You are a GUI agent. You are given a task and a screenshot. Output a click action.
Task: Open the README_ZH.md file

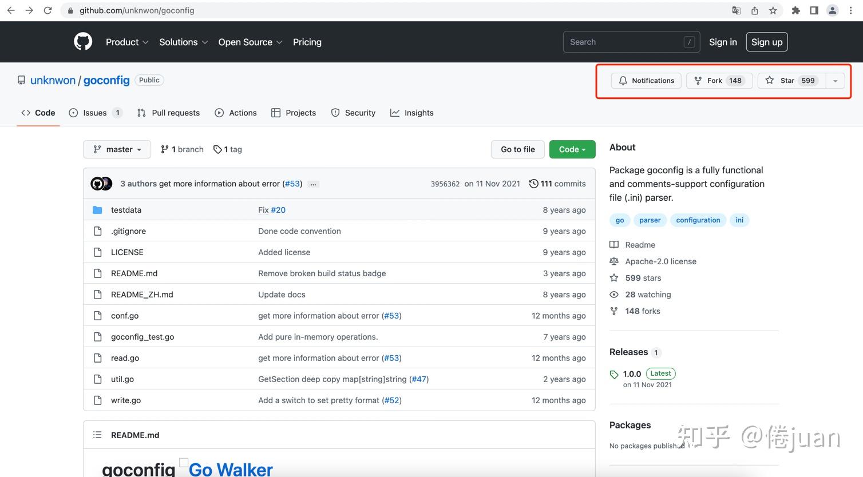tap(142, 295)
